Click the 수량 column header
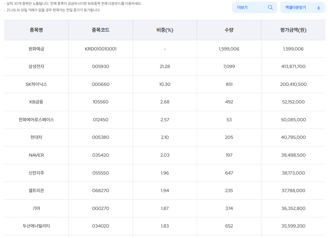Viewport: 328px width, 238px height. [229, 30]
